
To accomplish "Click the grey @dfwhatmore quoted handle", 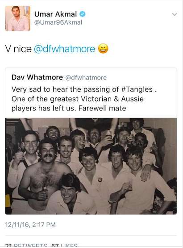I will point(86,78).
